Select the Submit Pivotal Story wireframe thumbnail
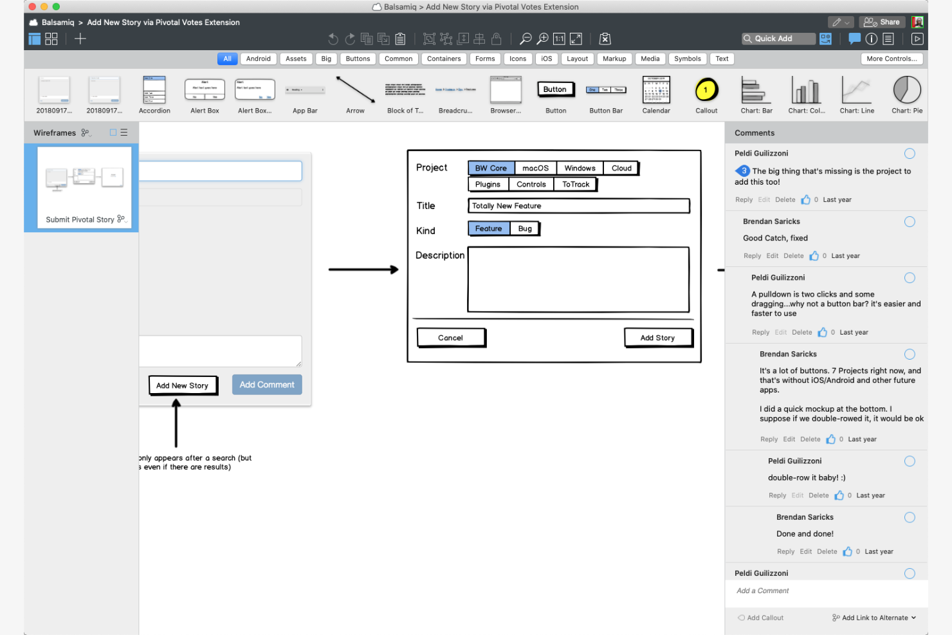Image resolution: width=952 pixels, height=635 pixels. 84,187
